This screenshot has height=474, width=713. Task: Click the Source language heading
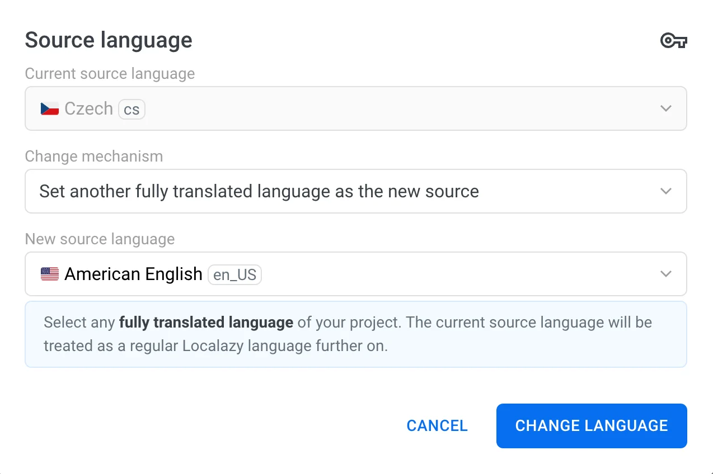point(108,40)
